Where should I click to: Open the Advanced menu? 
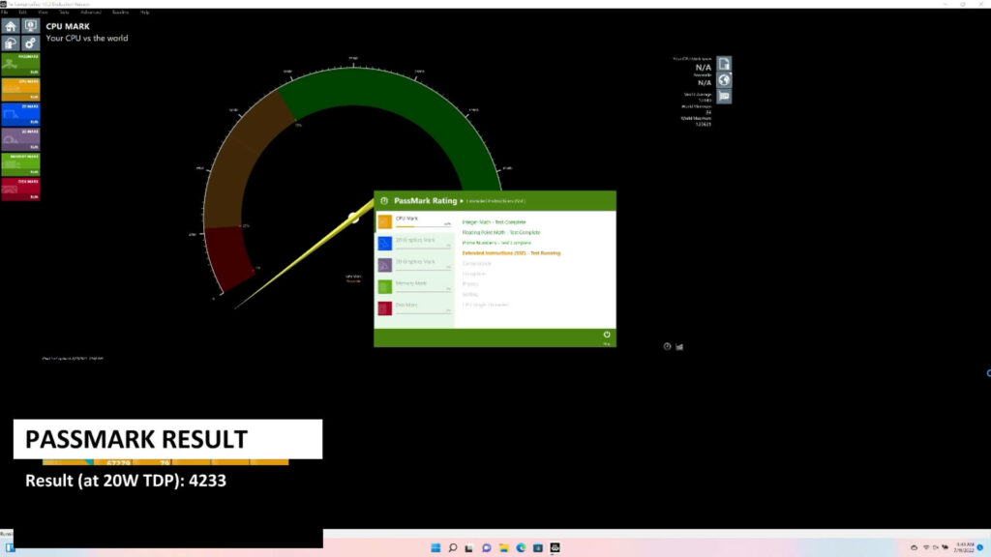tap(91, 12)
